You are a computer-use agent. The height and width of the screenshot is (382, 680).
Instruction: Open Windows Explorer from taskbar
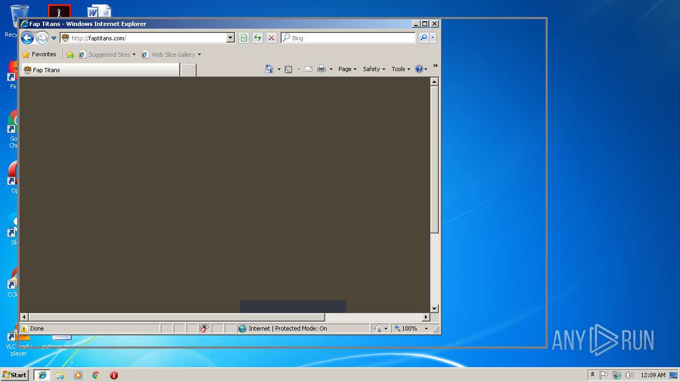(60, 375)
